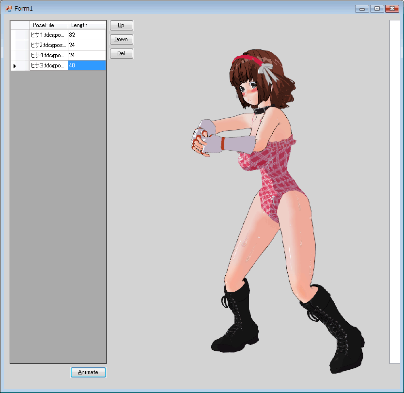Click the Length cell containing 32
This screenshot has height=393, width=404.
coord(87,35)
